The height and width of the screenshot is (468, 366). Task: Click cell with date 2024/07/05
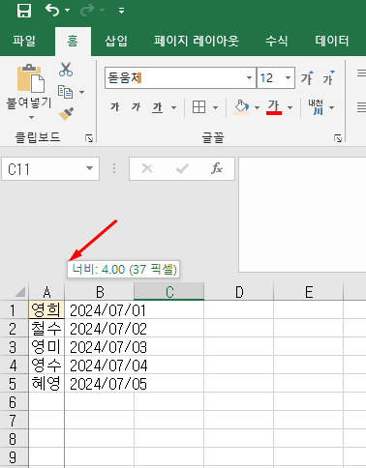click(100, 383)
